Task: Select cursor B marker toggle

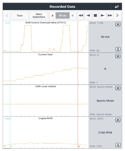Action: (73, 15)
